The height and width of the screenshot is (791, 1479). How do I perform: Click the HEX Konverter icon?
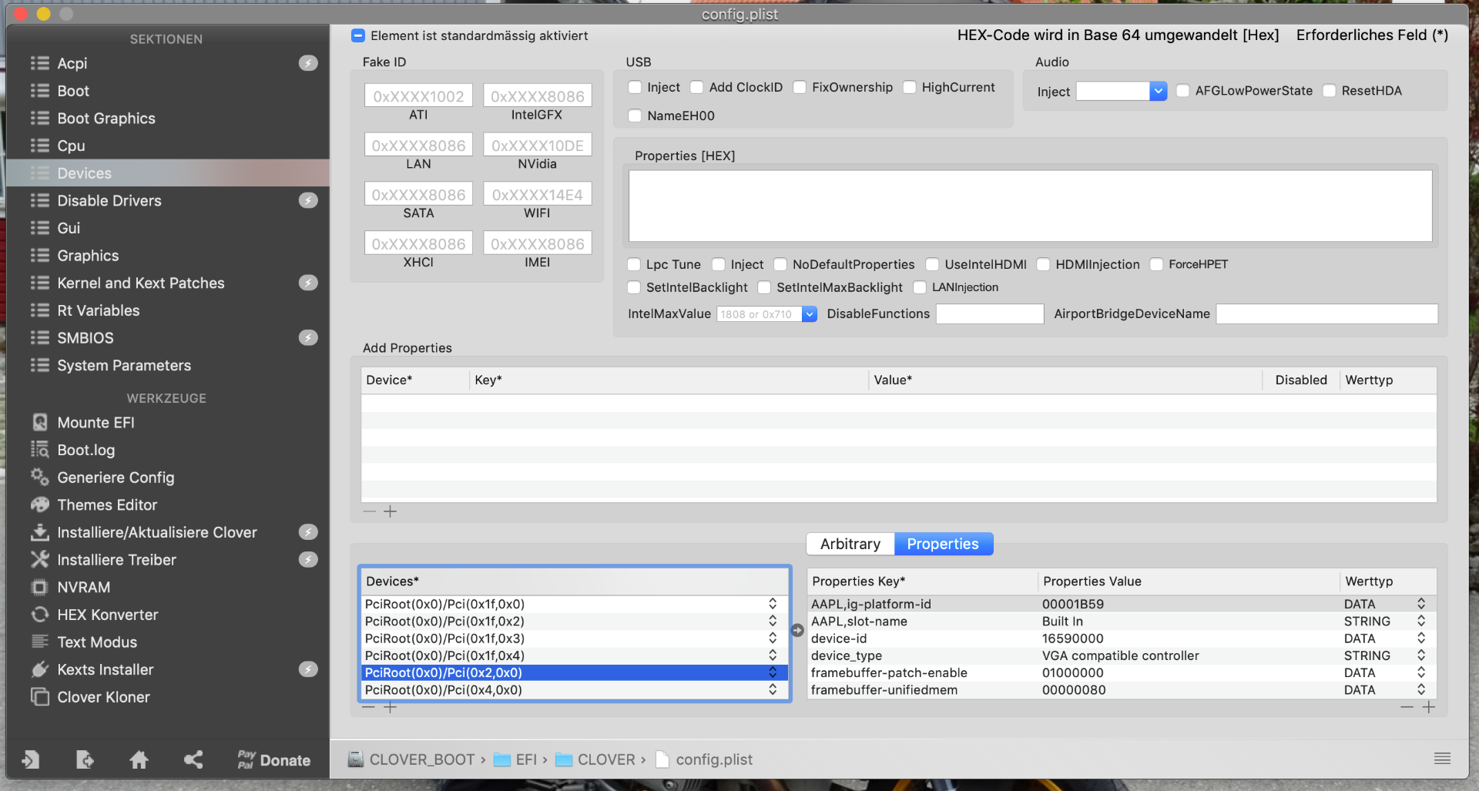tap(39, 615)
